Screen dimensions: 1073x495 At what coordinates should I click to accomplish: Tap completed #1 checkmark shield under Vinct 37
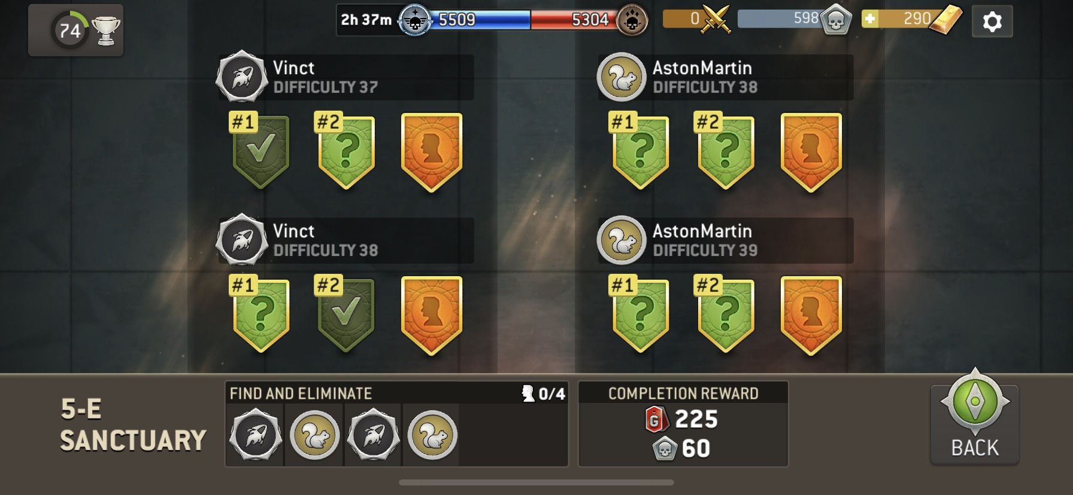tap(260, 152)
